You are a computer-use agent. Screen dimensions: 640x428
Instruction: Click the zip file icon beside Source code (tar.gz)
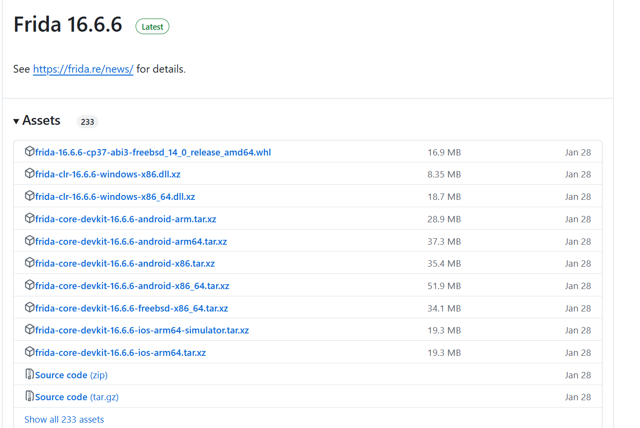(30, 396)
